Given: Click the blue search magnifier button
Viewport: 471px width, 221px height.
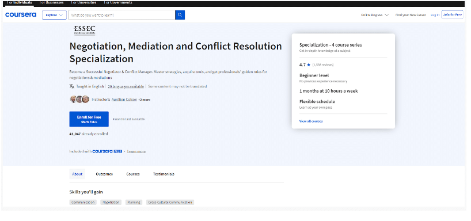Looking at the screenshot, I should [x=180, y=15].
